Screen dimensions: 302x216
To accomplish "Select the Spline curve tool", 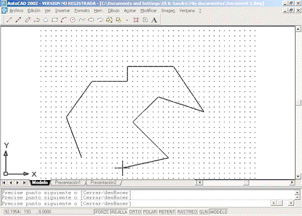I will [81, 20].
